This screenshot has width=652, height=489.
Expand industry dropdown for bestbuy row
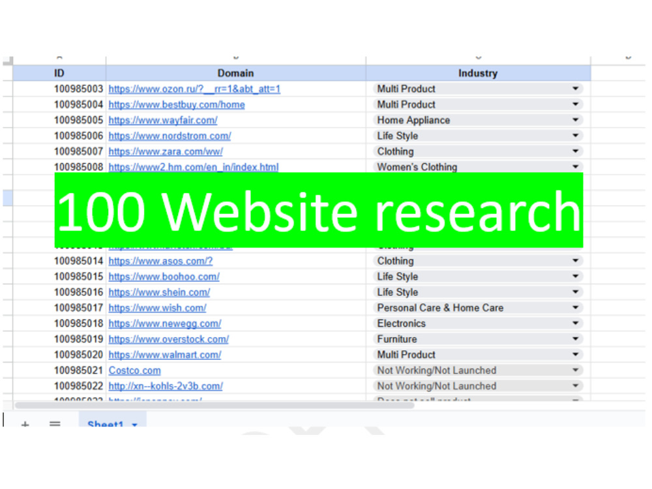[576, 104]
